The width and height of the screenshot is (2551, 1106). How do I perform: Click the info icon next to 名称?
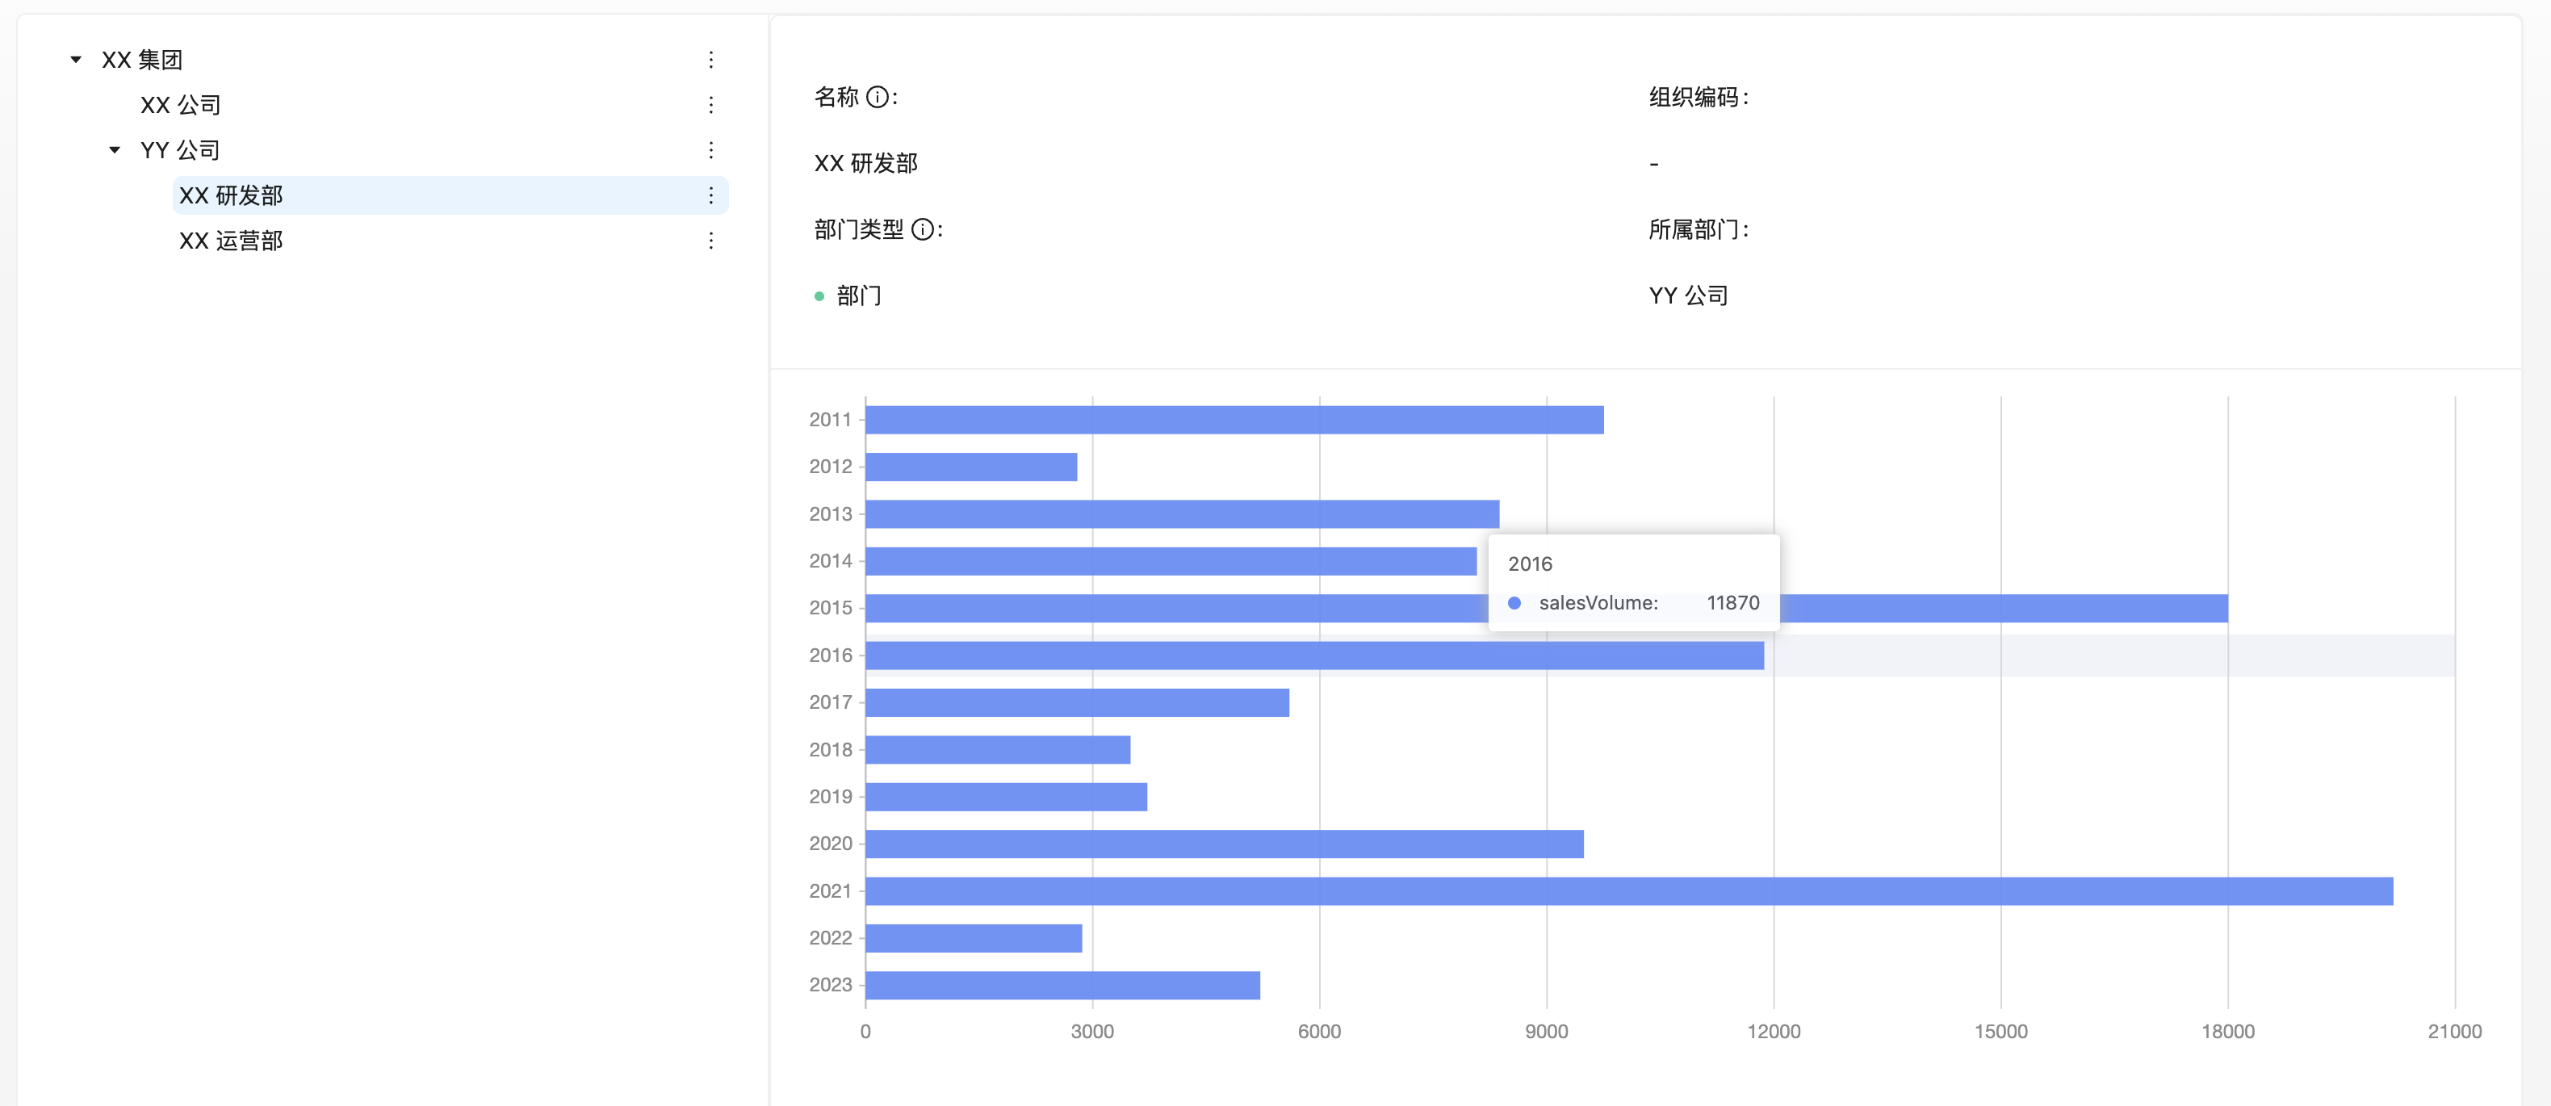point(877,97)
